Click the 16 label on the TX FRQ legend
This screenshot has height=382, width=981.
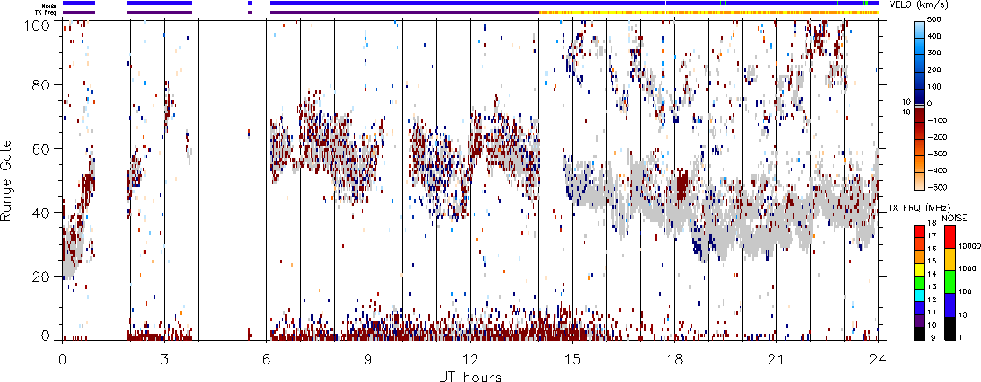coord(932,249)
